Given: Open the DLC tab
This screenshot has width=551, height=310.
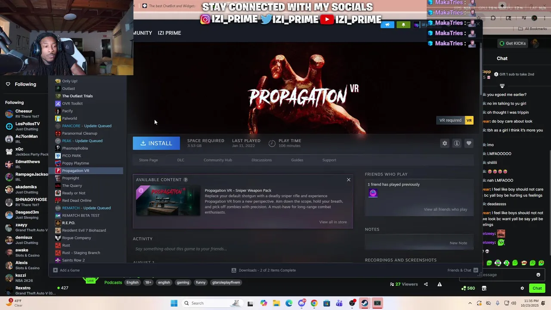Looking at the screenshot, I should click(181, 160).
